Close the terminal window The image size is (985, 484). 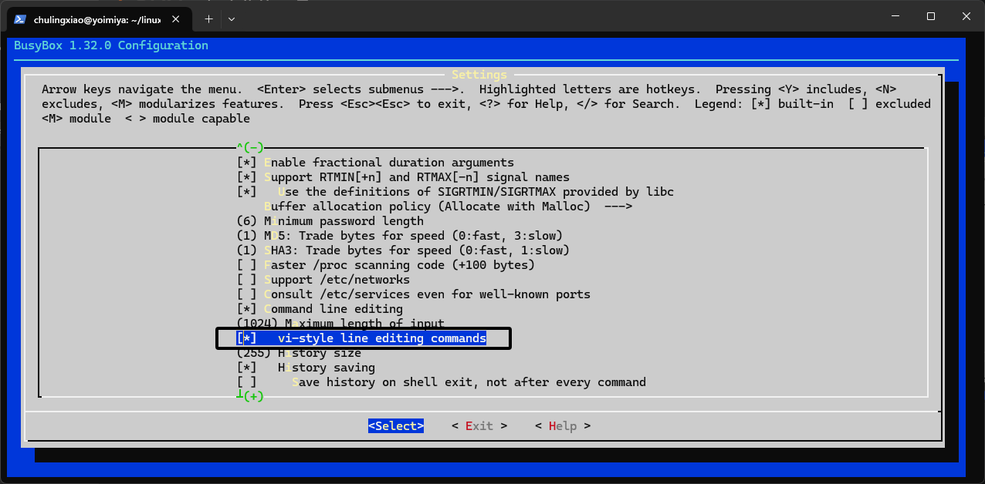[x=966, y=16]
